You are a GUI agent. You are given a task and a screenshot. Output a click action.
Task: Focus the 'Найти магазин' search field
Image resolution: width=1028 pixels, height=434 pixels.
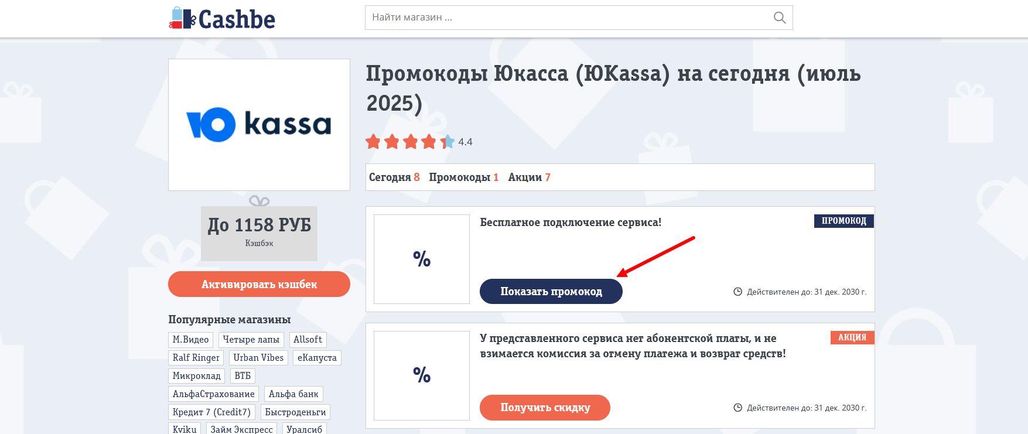point(579,18)
